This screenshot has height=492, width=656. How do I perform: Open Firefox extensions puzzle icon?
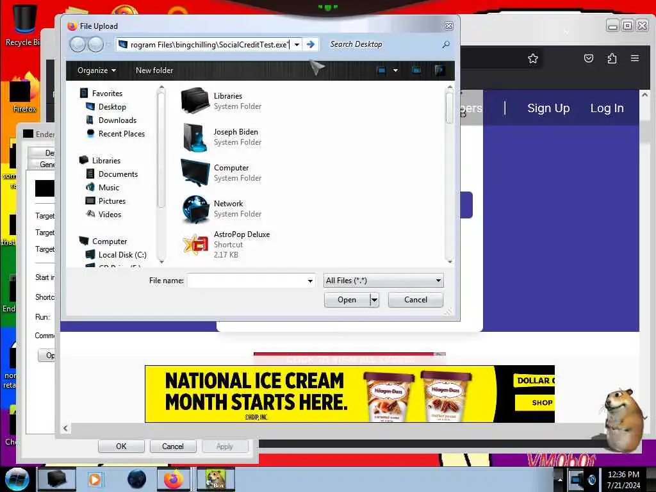pos(612,58)
